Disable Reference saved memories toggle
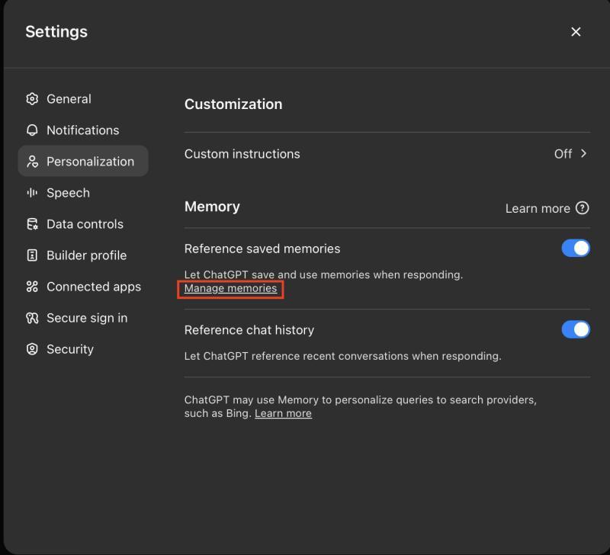The image size is (610, 555). [x=576, y=249]
